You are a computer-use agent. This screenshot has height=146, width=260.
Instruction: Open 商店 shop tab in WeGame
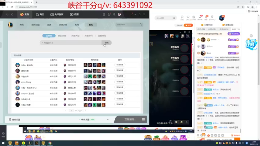tap(40, 14)
